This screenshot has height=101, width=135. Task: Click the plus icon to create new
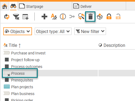tap(44, 17)
